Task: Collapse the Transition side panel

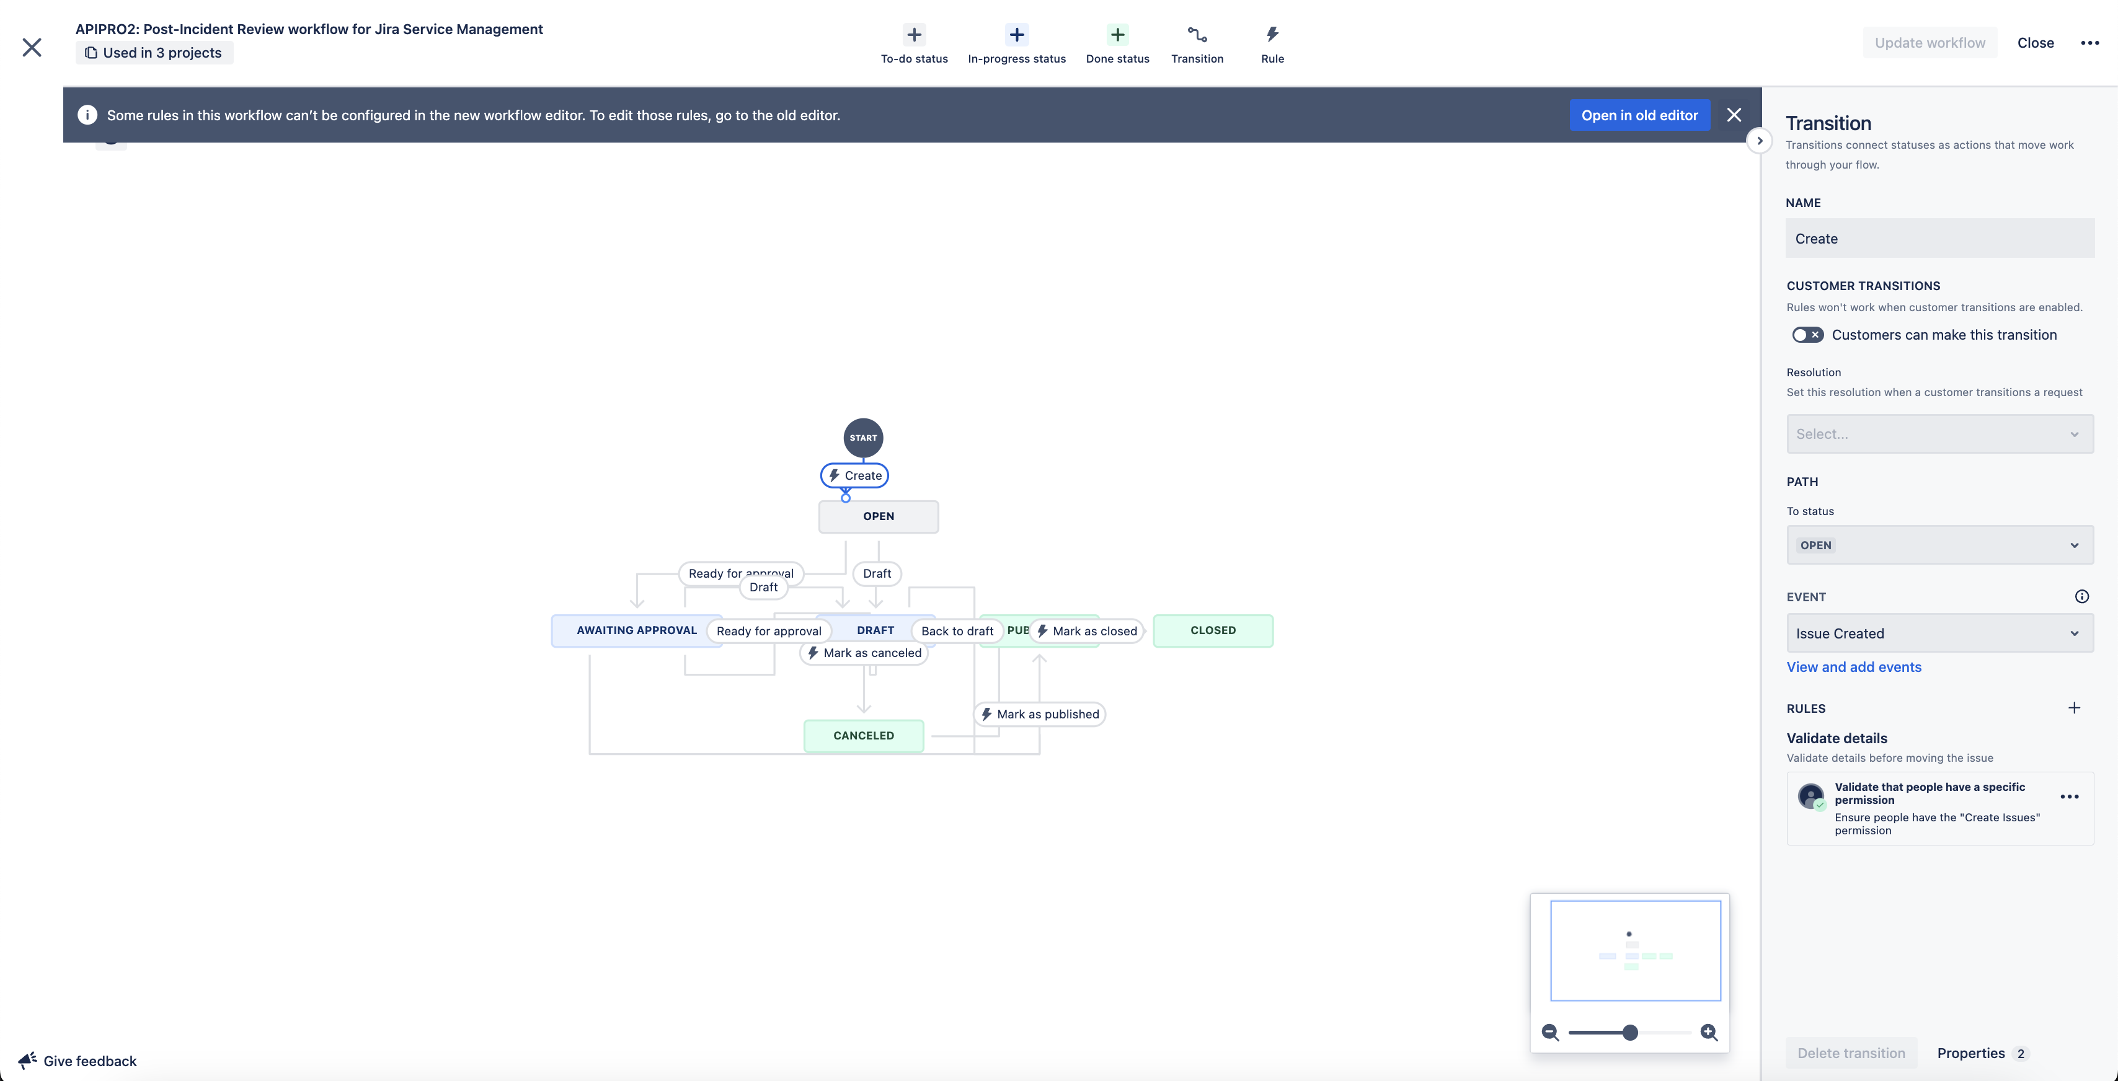Action: [1758, 141]
